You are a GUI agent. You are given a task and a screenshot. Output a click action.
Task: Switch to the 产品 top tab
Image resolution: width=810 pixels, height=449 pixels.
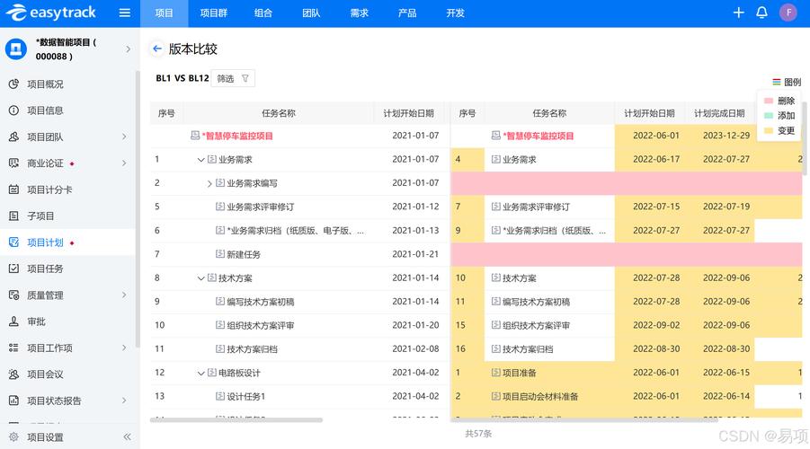(x=407, y=13)
